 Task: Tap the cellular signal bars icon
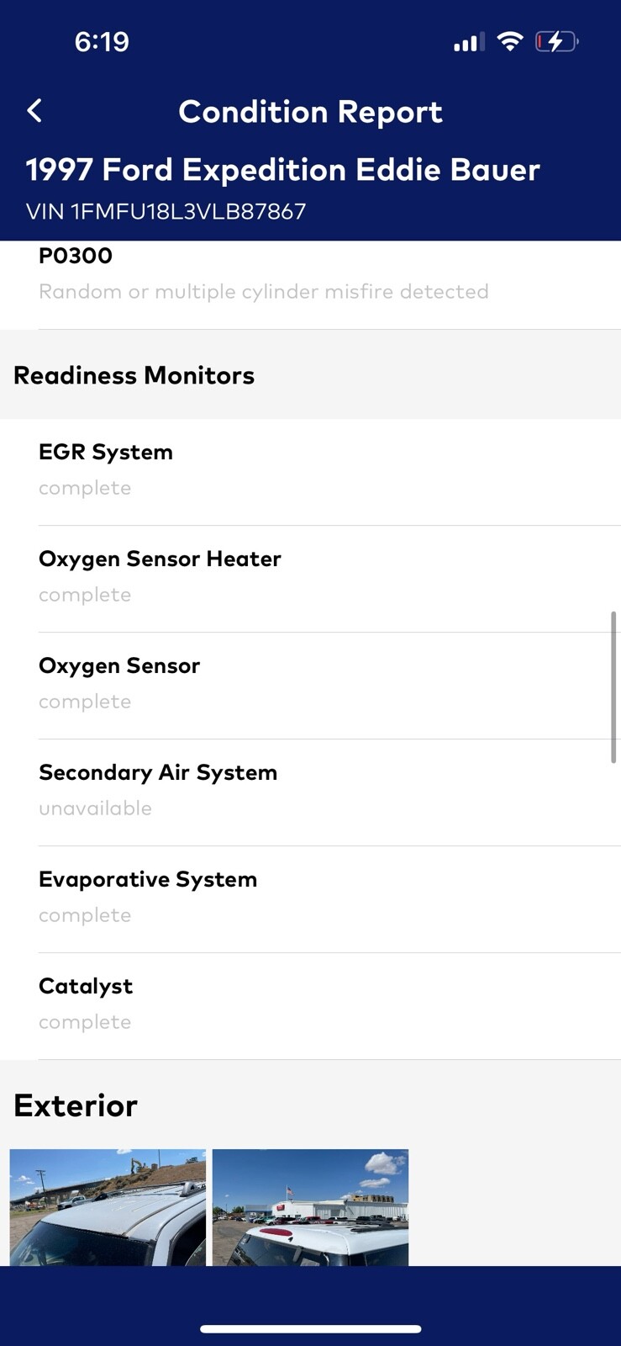[469, 42]
